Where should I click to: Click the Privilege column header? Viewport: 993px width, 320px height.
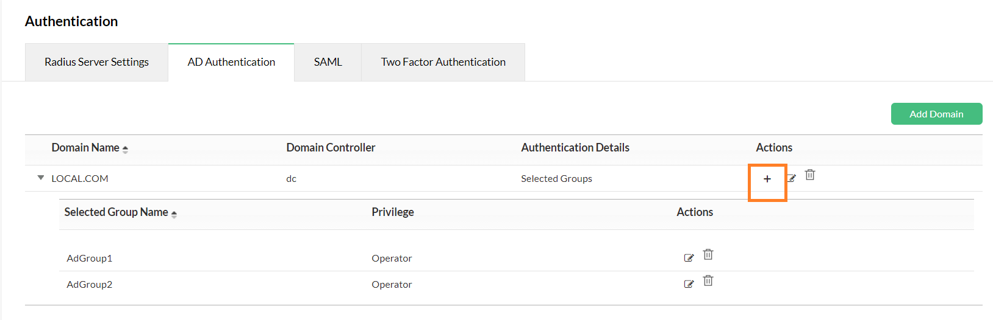click(393, 212)
